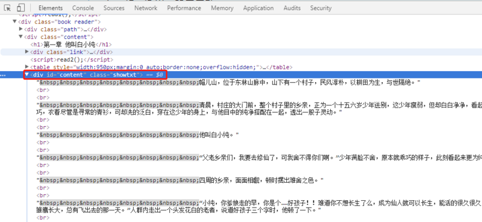Open the Network tab
Image resolution: width=482 pixels, height=222 pixels.
pyautogui.click(x=146, y=8)
